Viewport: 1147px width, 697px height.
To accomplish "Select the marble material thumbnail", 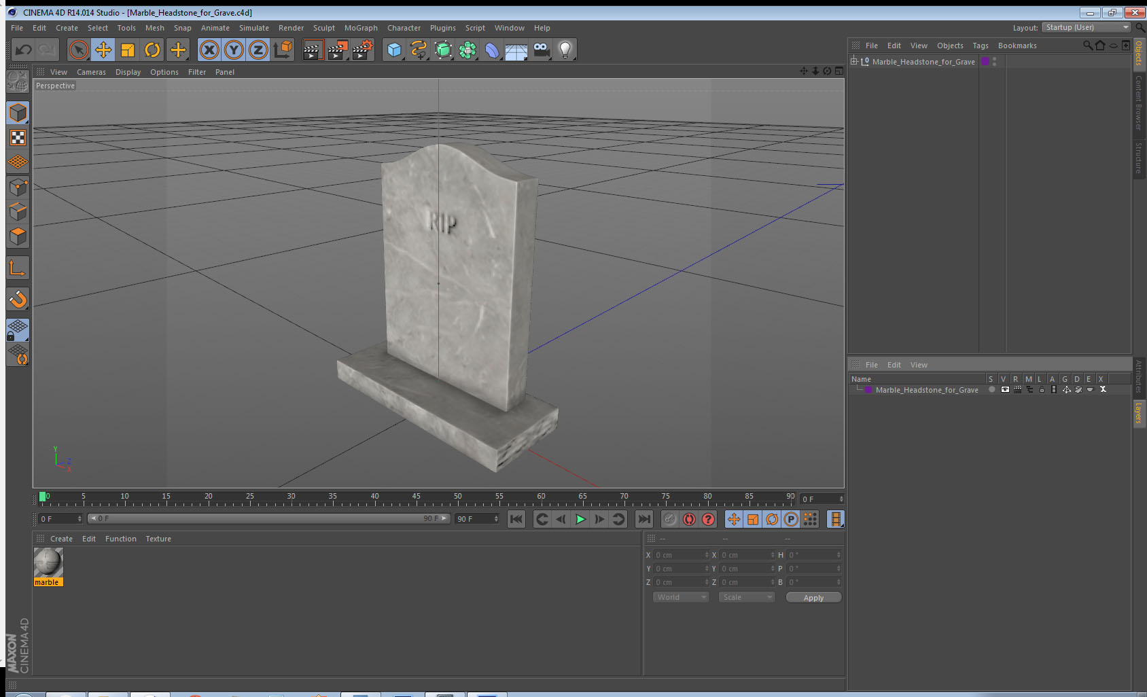I will pos(48,562).
